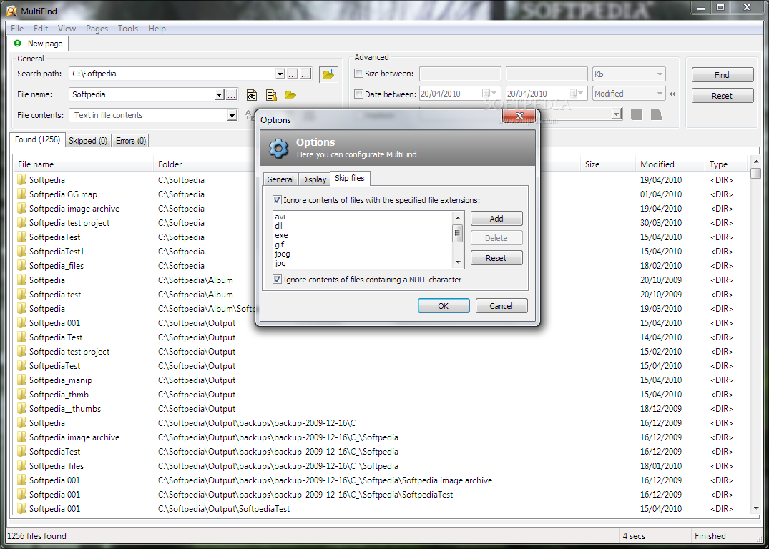This screenshot has width=769, height=549.
Task: Switch to the Errors (0) tab
Action: [130, 141]
